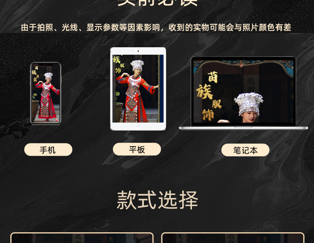Image resolution: width=314 pixels, height=243 pixels.
Task: Click the 笔记本 label button
Action: click(x=245, y=150)
